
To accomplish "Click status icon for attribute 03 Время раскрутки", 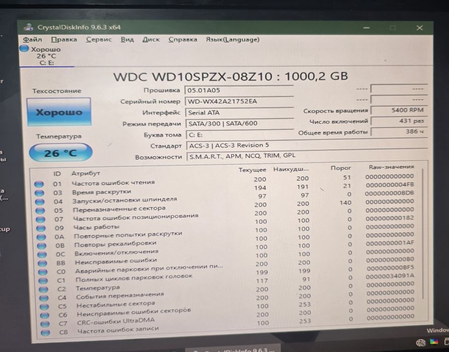I will (40, 193).
